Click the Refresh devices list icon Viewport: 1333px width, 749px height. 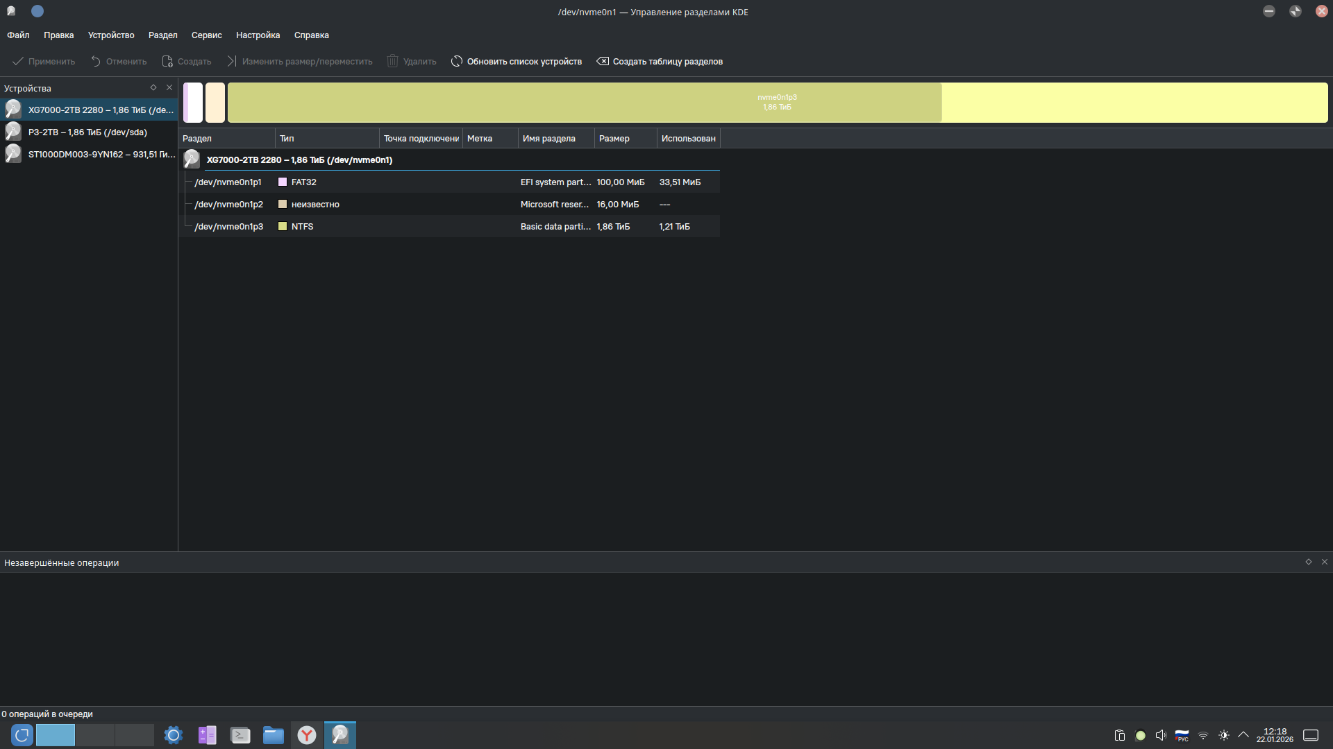click(x=457, y=61)
